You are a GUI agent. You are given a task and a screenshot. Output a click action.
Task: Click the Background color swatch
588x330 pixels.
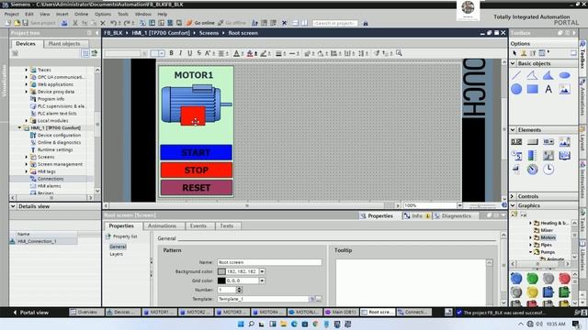pos(221,271)
